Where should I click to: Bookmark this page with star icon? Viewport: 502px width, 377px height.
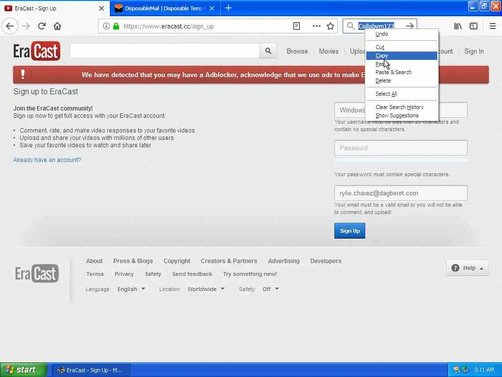(330, 27)
